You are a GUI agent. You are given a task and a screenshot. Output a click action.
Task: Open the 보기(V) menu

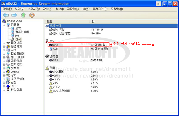pos(20,9)
